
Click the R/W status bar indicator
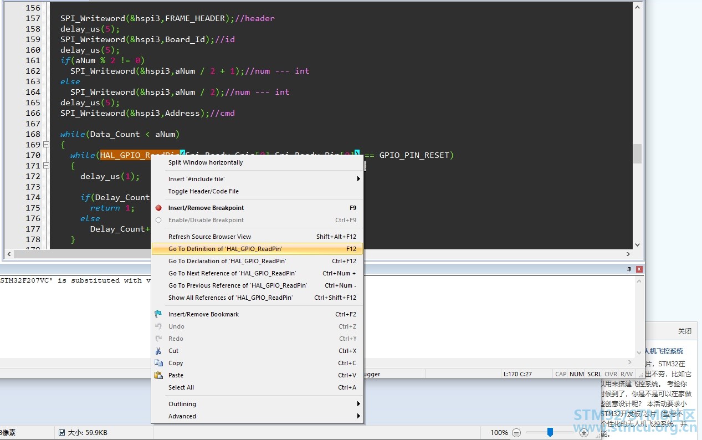click(627, 374)
